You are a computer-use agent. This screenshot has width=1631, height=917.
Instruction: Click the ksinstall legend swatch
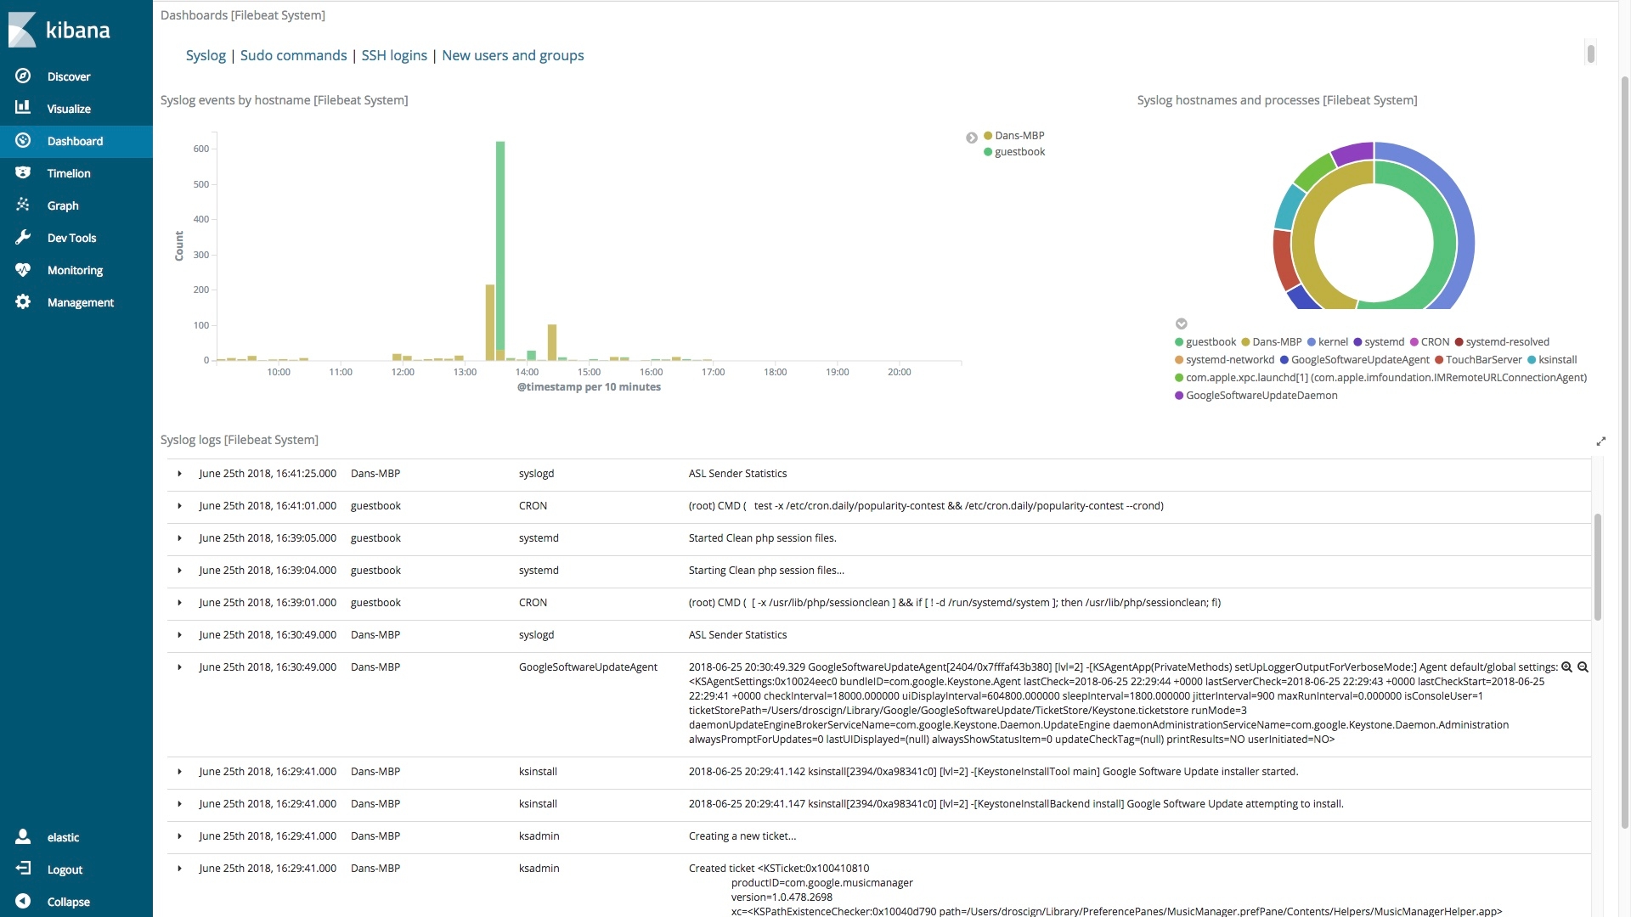1532,360
